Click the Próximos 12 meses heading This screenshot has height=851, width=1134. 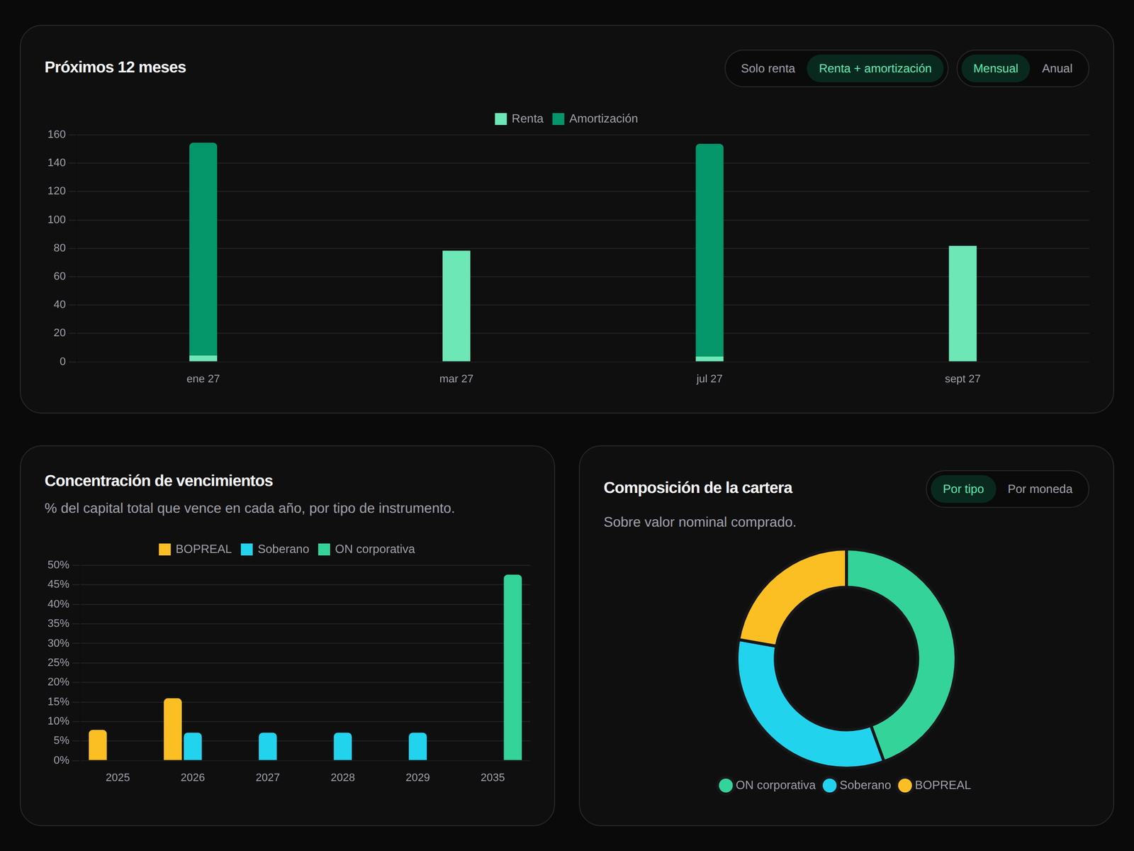coord(116,67)
